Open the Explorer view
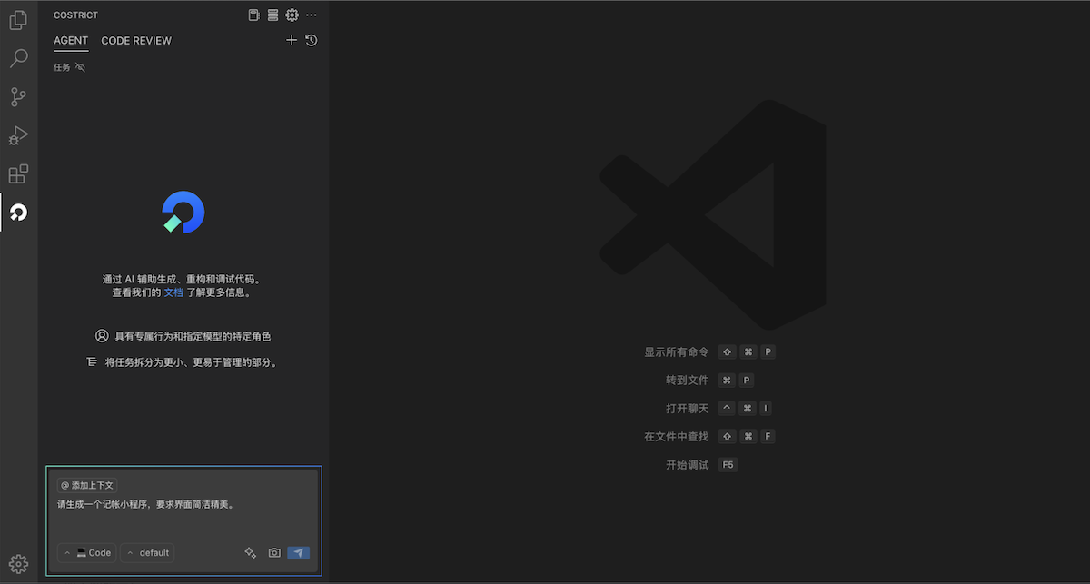 point(18,20)
